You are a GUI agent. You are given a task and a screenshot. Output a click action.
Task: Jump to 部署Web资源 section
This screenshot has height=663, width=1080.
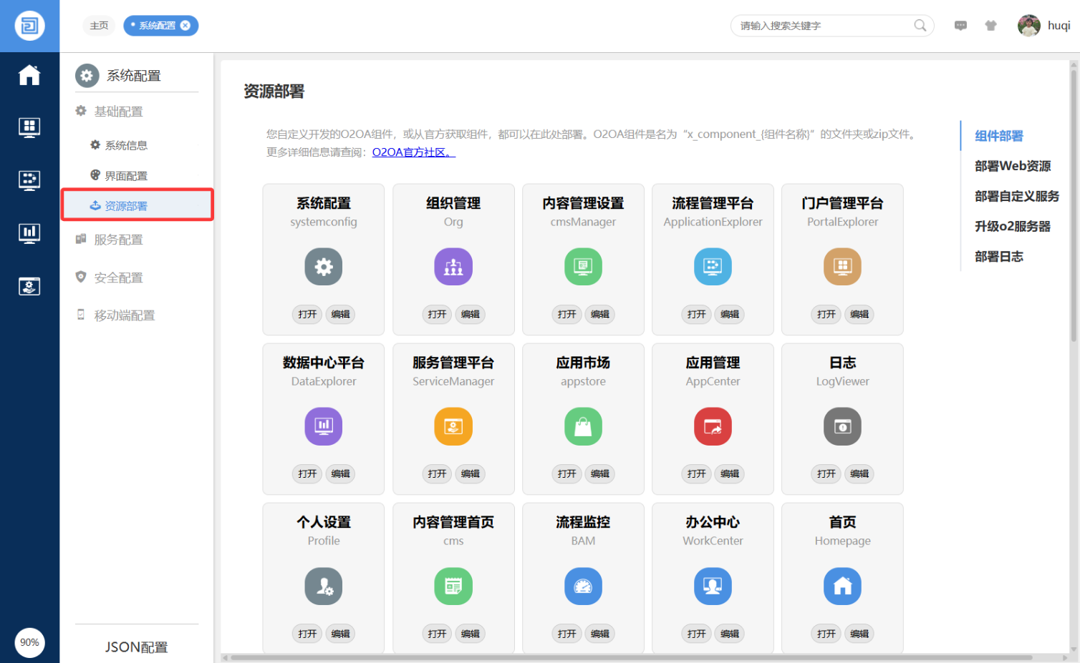1013,166
